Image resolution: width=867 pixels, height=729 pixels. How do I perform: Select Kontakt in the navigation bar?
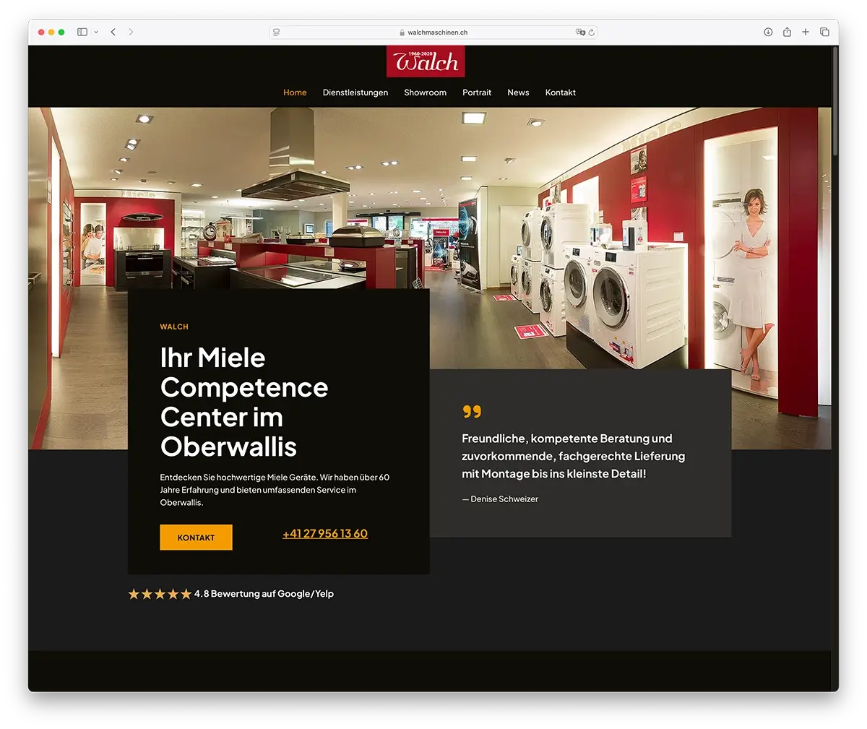tap(561, 92)
